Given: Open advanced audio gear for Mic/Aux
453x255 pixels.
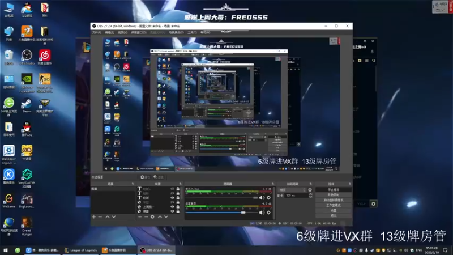Looking at the screenshot, I should tap(268, 198).
